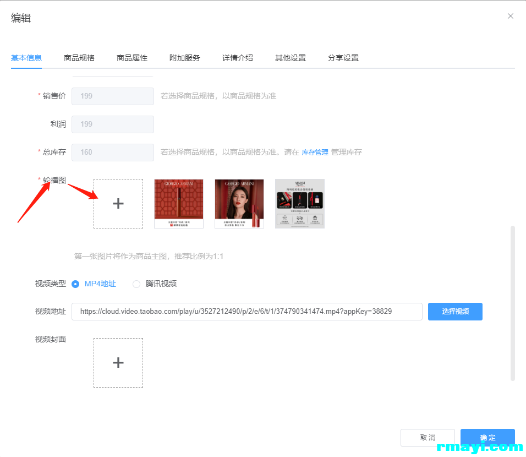Open the 分享设置 tab
Viewport: 526px width, 457px height.
click(343, 58)
